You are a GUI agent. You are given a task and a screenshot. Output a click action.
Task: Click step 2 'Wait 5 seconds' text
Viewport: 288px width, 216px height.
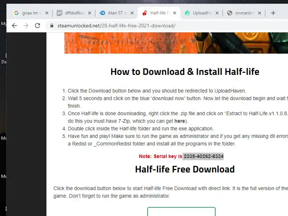[x=177, y=102]
